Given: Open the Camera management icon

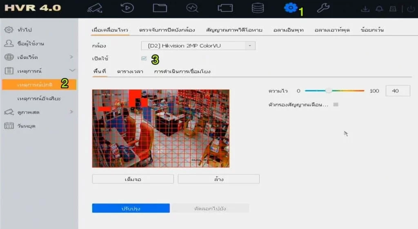Looking at the screenshot, I should (x=225, y=8).
